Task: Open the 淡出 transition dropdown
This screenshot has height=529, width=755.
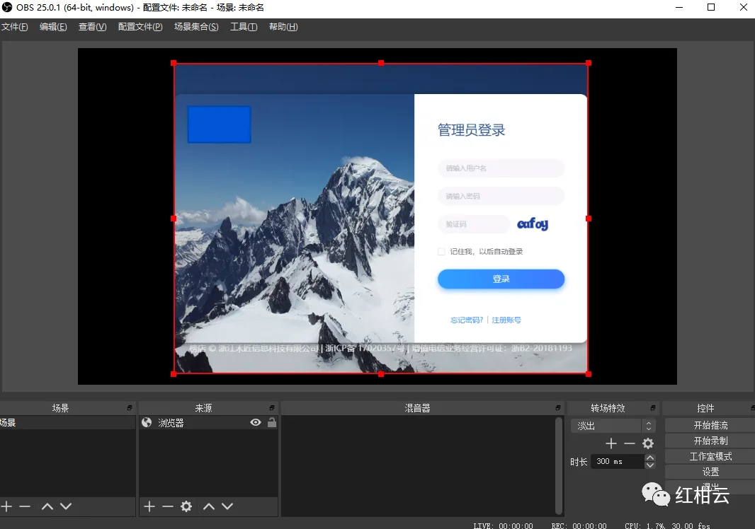Action: click(x=613, y=426)
